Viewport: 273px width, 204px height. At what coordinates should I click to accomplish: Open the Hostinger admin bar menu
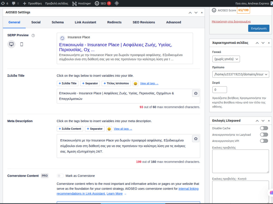(82, 3)
